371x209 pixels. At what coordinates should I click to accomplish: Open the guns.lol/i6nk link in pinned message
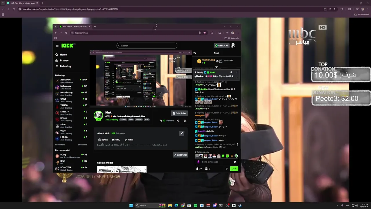pyautogui.click(x=223, y=76)
